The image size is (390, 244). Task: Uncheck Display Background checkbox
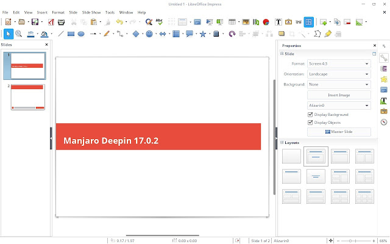310,115
